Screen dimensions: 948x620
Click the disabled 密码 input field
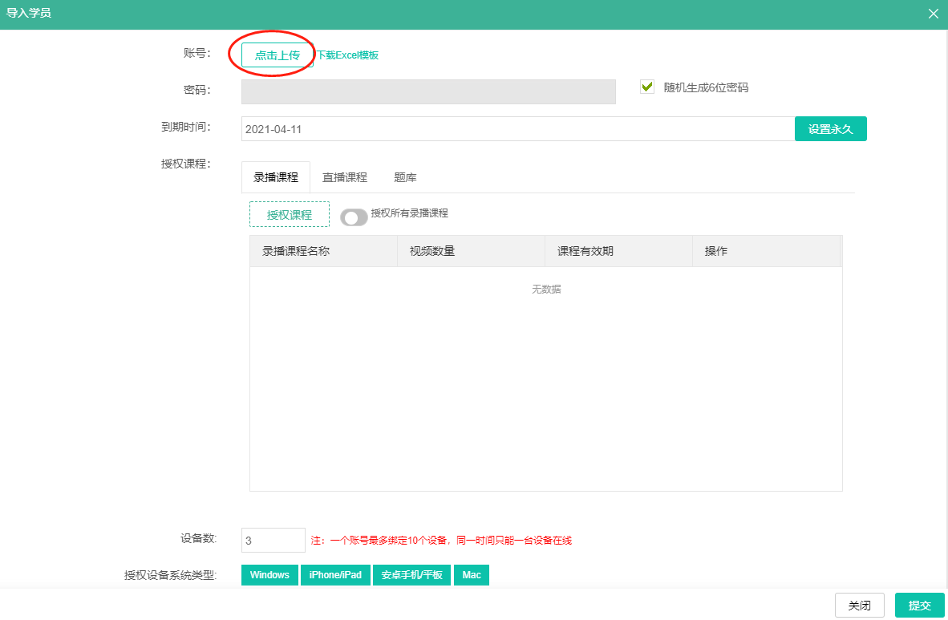point(428,92)
